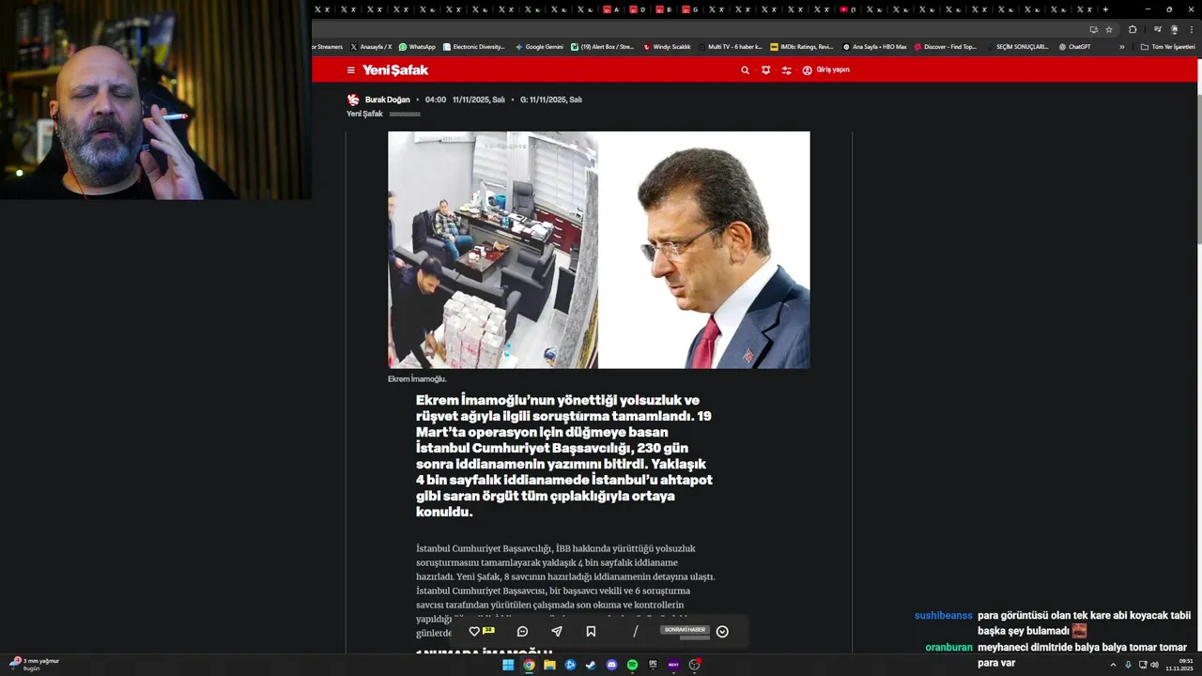
Task: Click the install app icon in address bar
Action: [x=1093, y=29]
